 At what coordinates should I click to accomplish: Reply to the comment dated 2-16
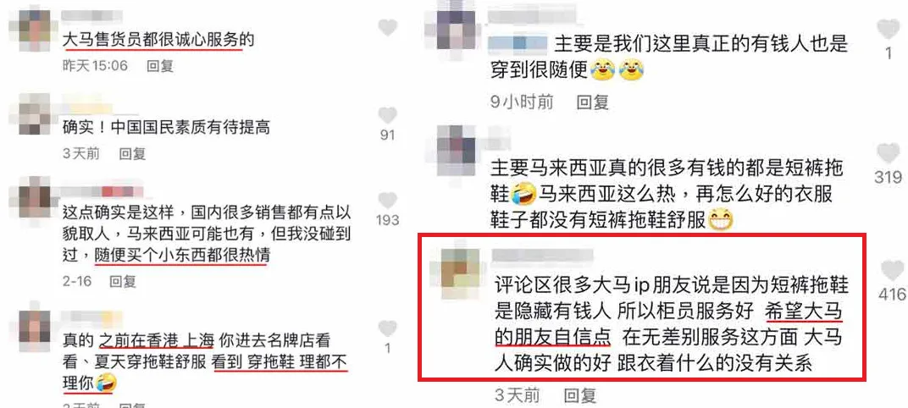tap(123, 281)
